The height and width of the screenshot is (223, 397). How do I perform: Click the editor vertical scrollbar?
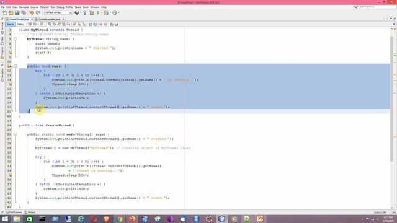(391, 98)
